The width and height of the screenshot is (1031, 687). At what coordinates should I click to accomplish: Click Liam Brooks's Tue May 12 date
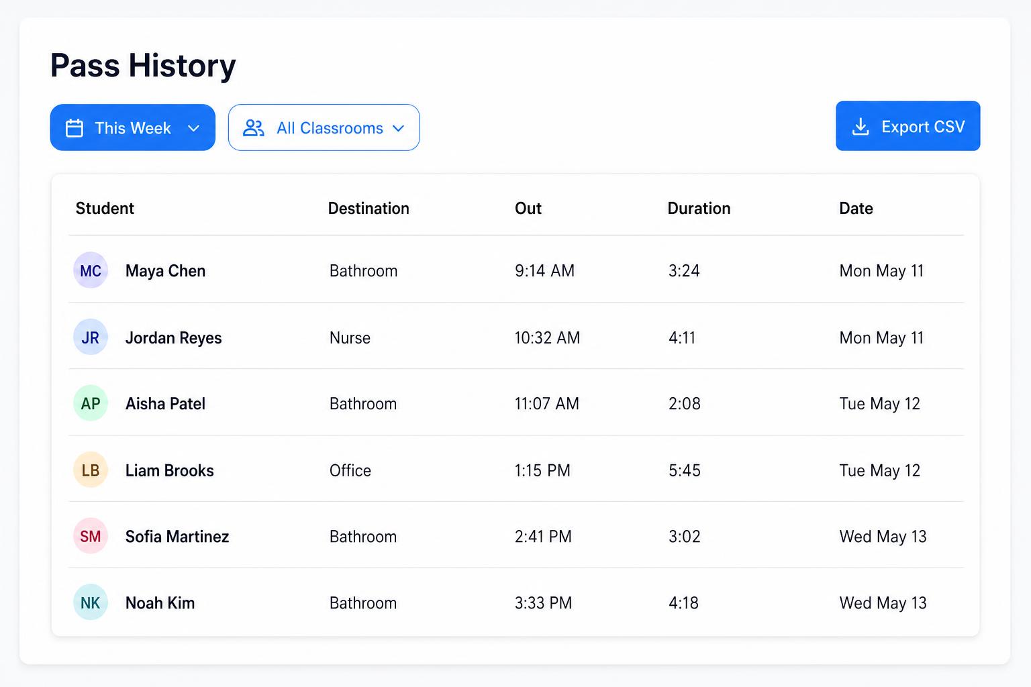pos(879,471)
